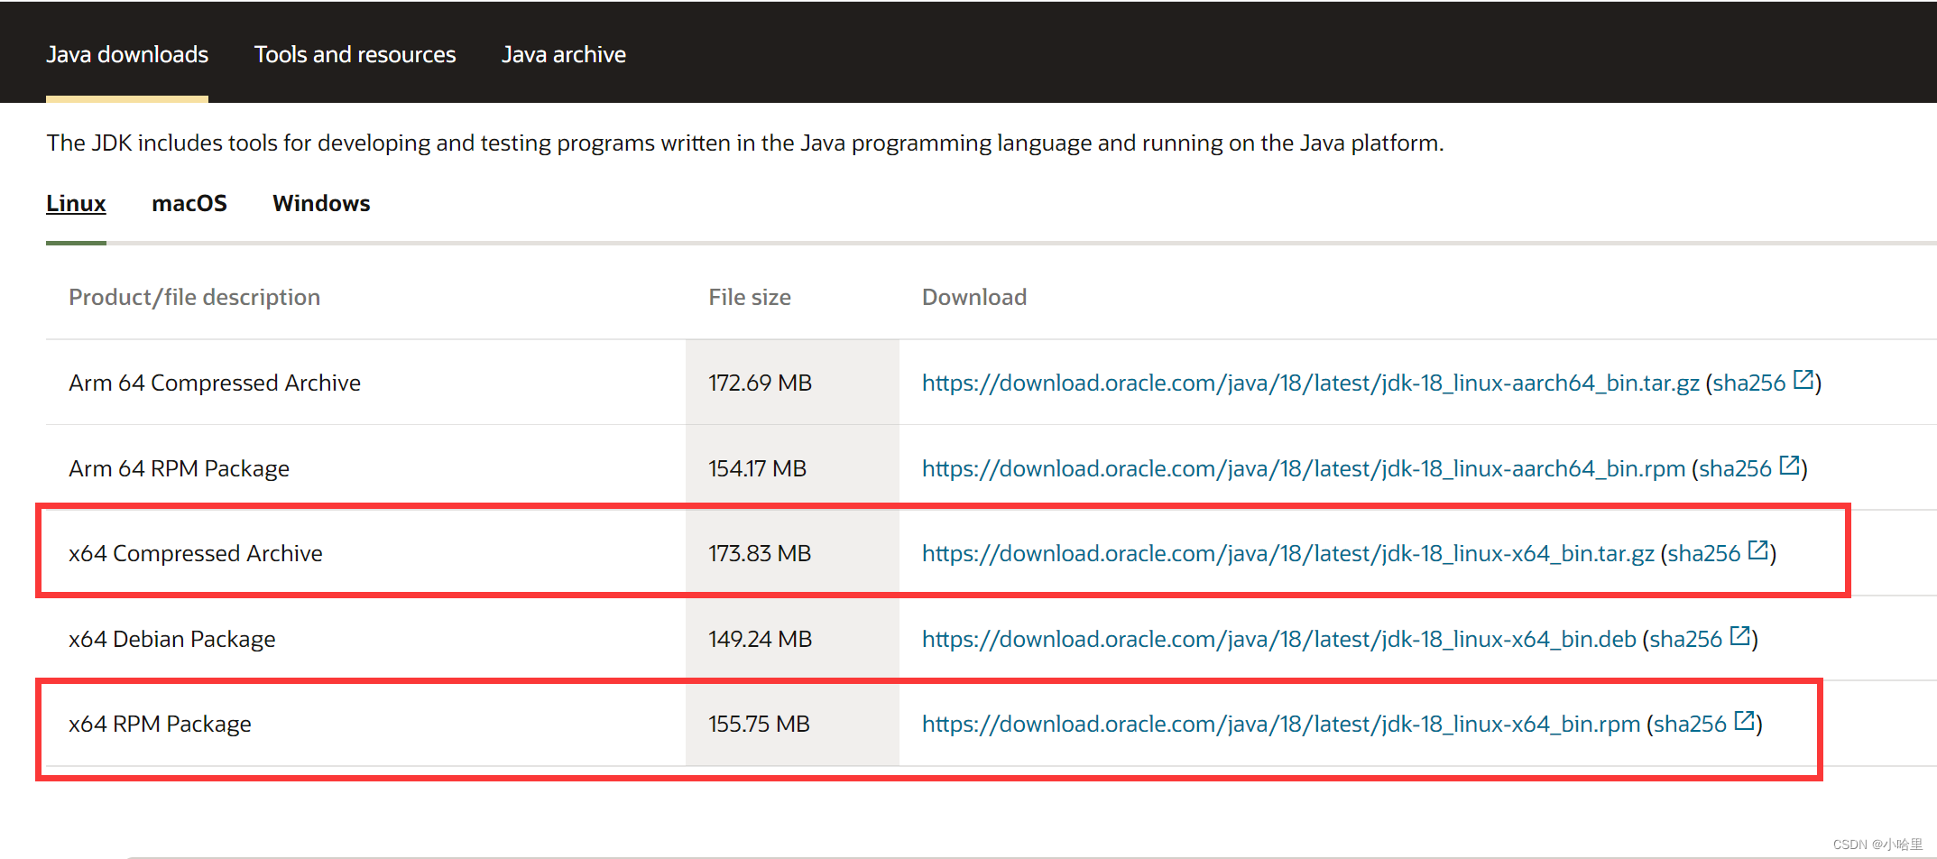The image size is (1937, 859).
Task: Click the 155.75 MB file size
Action: (759, 724)
